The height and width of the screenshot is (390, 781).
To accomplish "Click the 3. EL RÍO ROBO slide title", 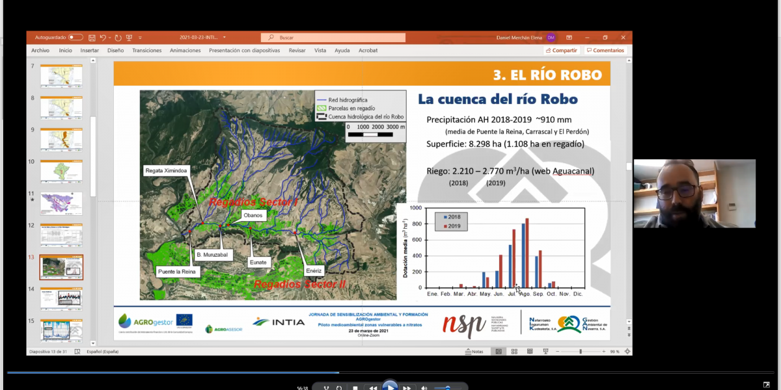I will pyautogui.click(x=547, y=75).
